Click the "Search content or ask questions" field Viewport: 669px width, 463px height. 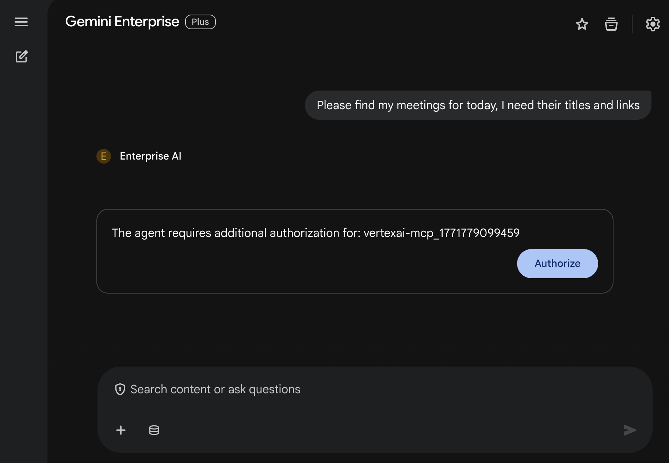[x=215, y=389]
